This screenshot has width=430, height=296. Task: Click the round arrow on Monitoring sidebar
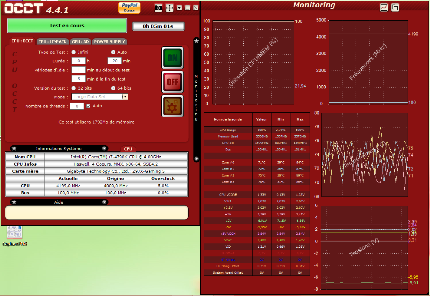tap(196, 159)
